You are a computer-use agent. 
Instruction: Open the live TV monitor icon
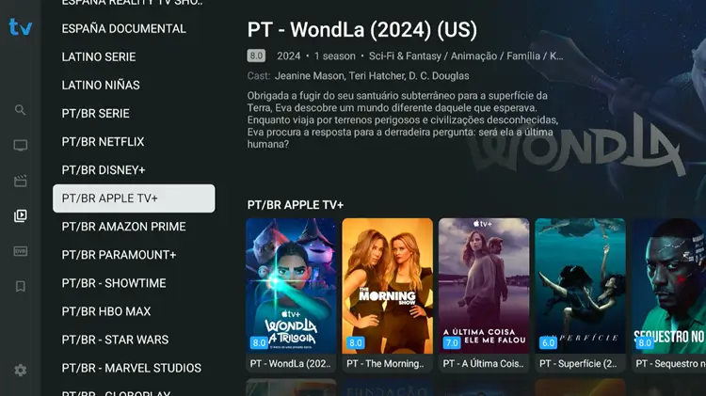[21, 146]
